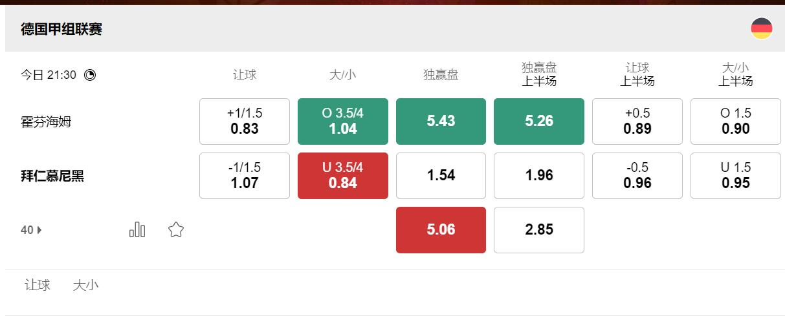Select Hoffenheim win odds 5.43

tap(441, 121)
